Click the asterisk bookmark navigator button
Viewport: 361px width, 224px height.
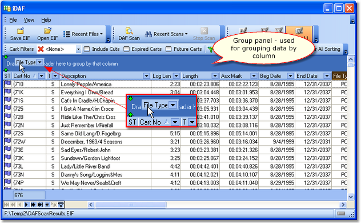47,205
